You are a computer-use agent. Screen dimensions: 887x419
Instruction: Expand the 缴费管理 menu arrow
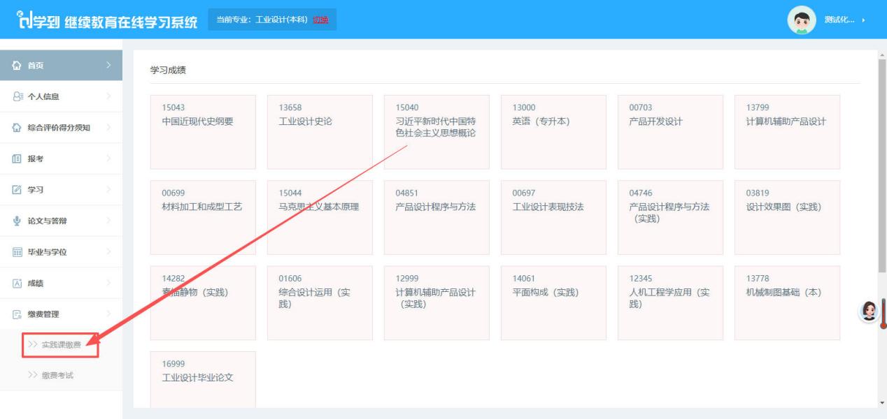click(x=108, y=314)
